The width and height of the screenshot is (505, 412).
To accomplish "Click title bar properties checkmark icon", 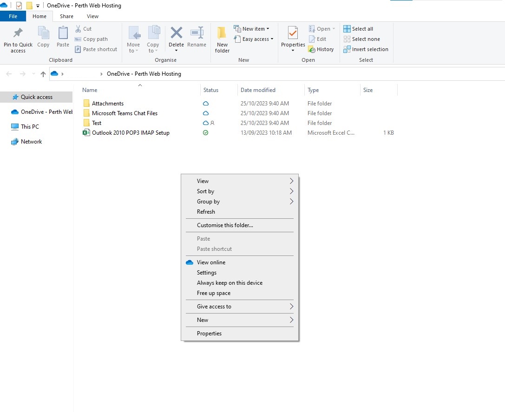I will 19,6.
